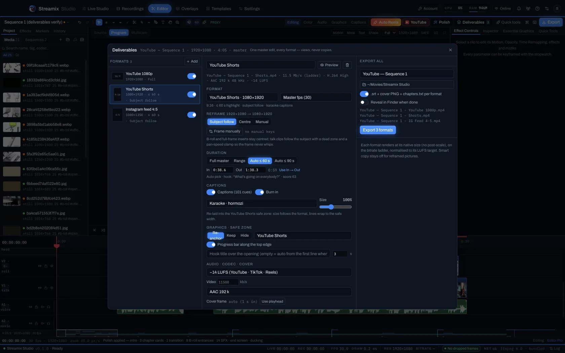
Task: Disable the YouTube 1080p format toggle
Action: tap(192, 76)
